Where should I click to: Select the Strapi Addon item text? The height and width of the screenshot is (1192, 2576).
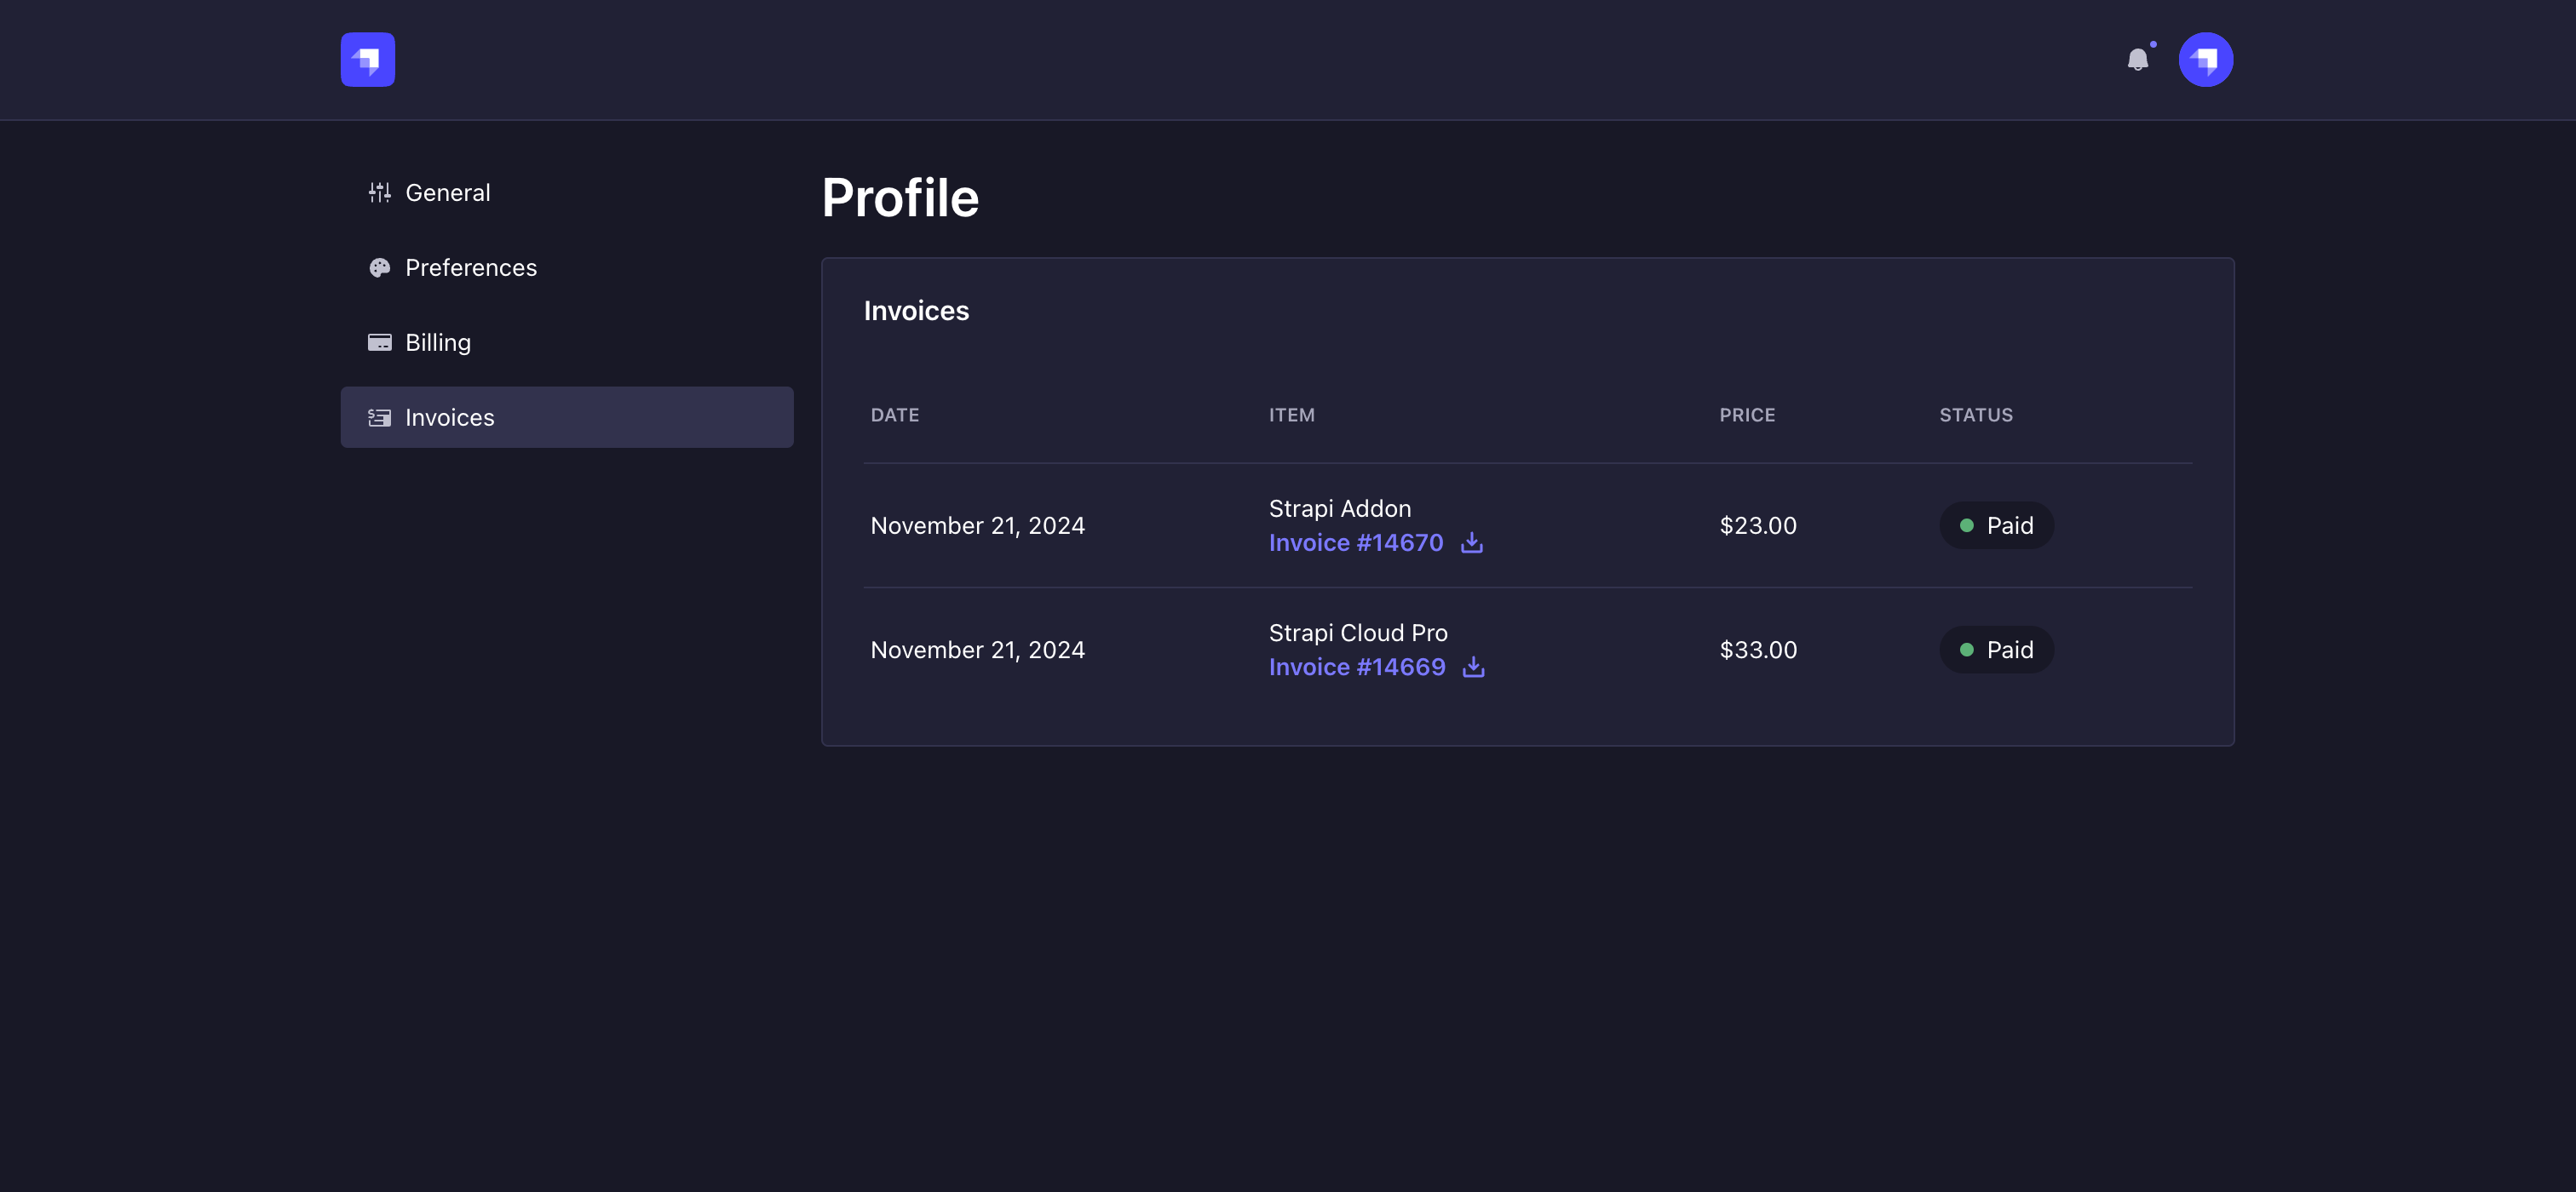click(1340, 508)
